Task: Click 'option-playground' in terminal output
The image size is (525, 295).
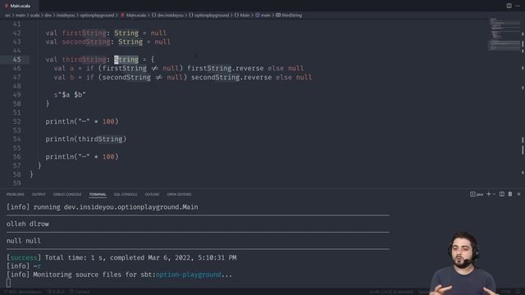Action: [x=189, y=275]
